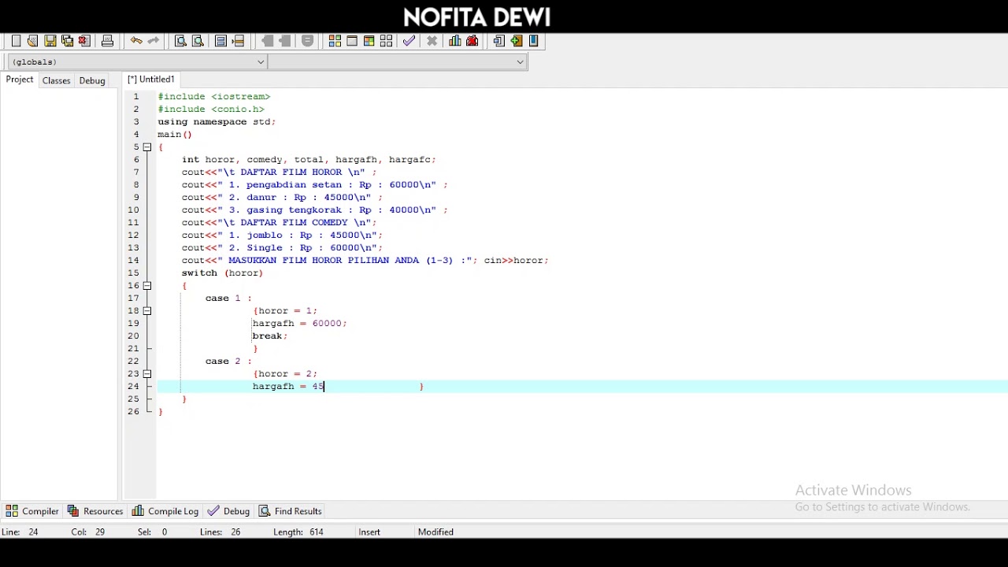The height and width of the screenshot is (567, 1008).
Task: Select the [*] Untitled1 editor tab
Action: coord(151,80)
